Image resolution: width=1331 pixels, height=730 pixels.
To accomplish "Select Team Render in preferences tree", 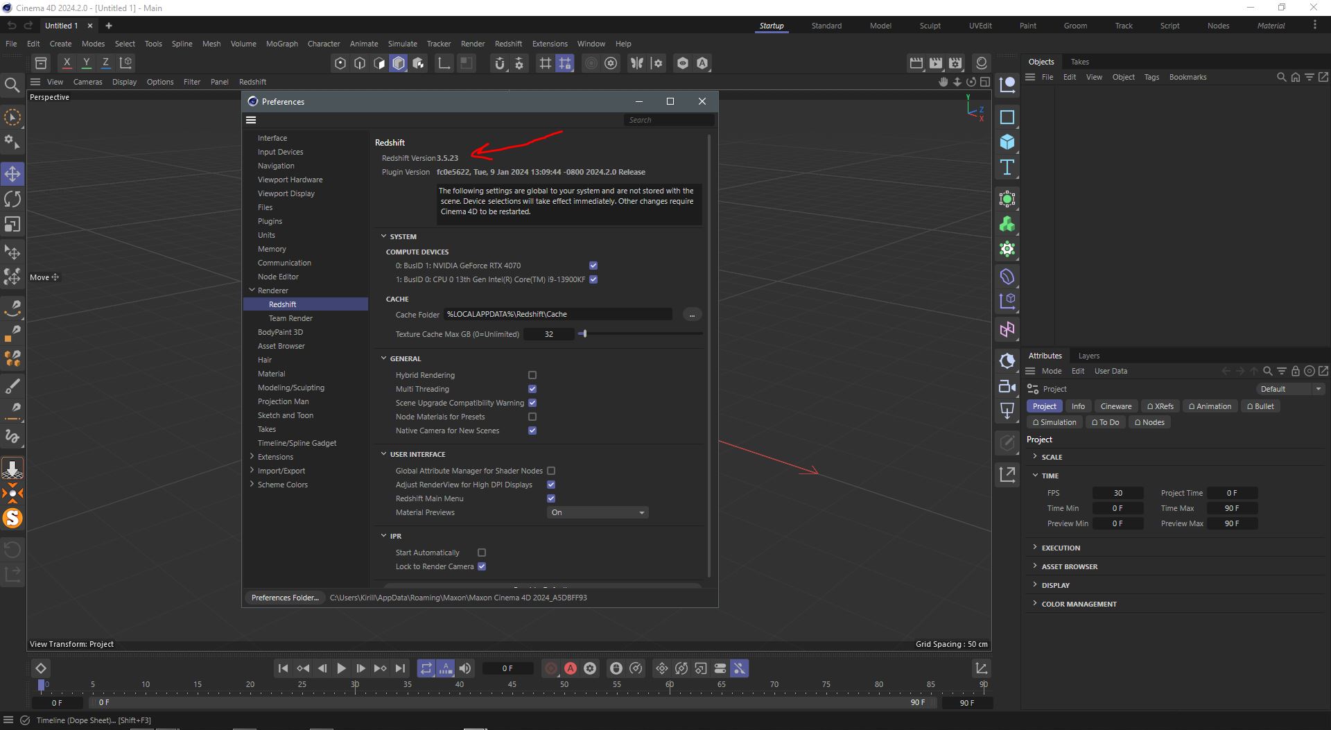I will 290,318.
